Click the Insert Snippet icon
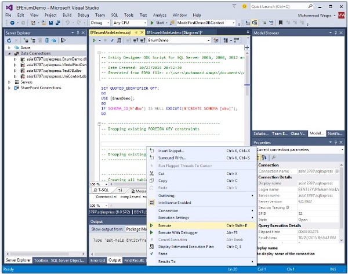The image size is (348, 274). click(153, 151)
